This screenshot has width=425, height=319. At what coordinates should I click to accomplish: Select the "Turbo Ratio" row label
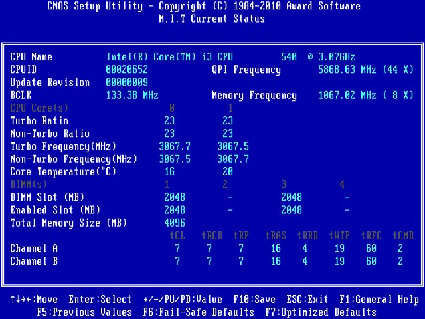point(39,121)
